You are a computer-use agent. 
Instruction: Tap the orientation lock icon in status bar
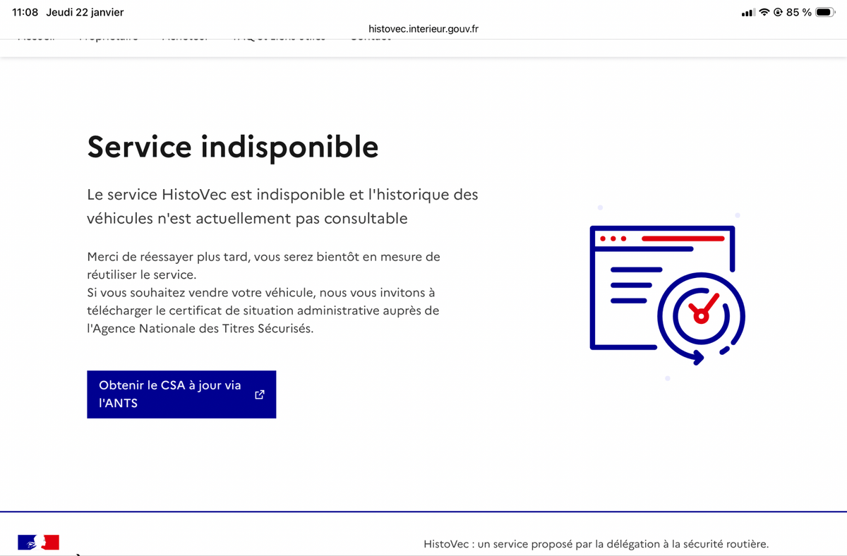[x=779, y=13]
